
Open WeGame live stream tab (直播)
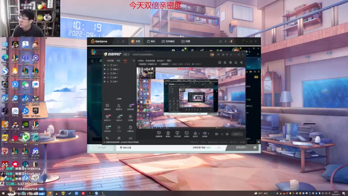186,41
